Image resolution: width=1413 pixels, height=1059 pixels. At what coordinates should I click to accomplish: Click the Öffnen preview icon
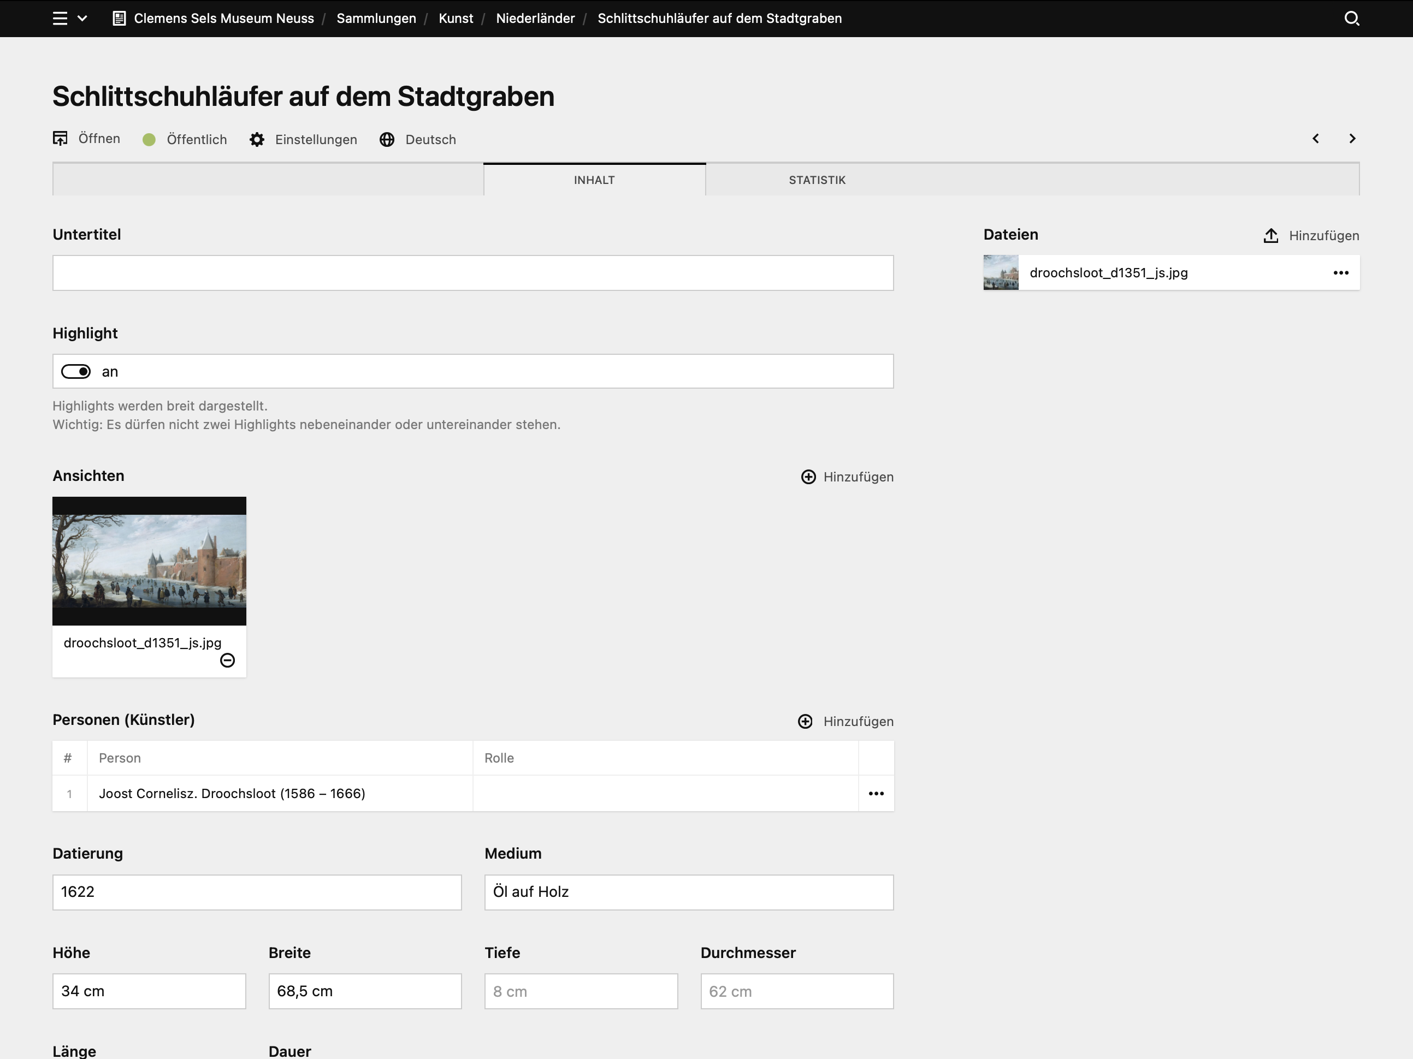point(60,138)
